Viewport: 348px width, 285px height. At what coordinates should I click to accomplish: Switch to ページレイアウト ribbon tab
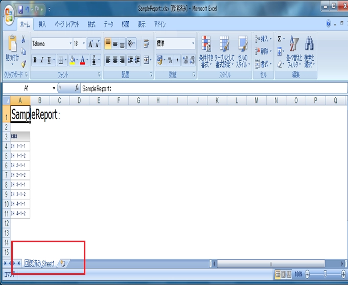click(x=67, y=24)
